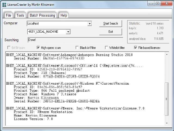
Task: Click the results scrollbar up arrow
Action: tap(167, 54)
